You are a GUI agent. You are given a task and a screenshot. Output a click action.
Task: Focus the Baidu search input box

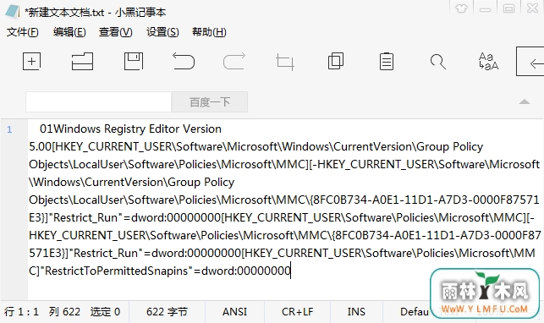[98, 102]
